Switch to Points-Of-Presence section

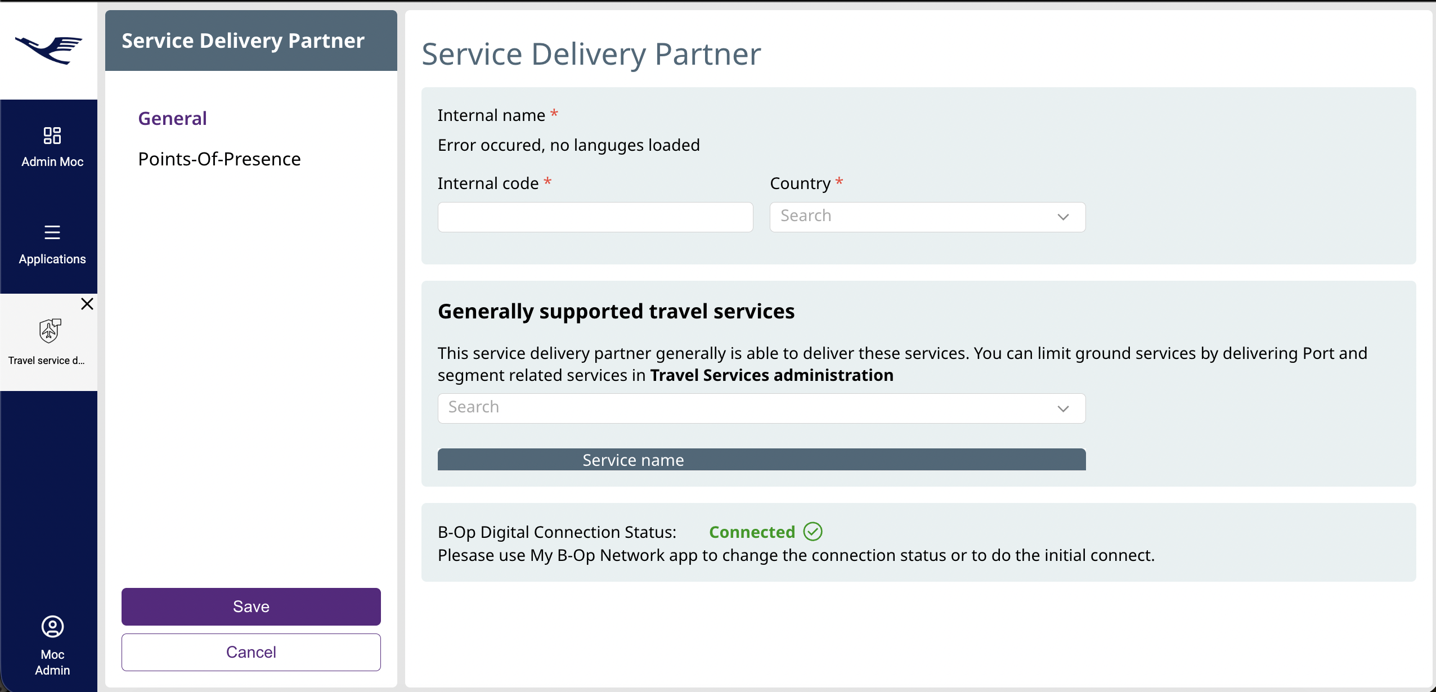click(x=219, y=159)
